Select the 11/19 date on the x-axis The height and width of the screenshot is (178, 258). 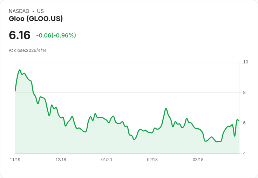click(x=15, y=160)
